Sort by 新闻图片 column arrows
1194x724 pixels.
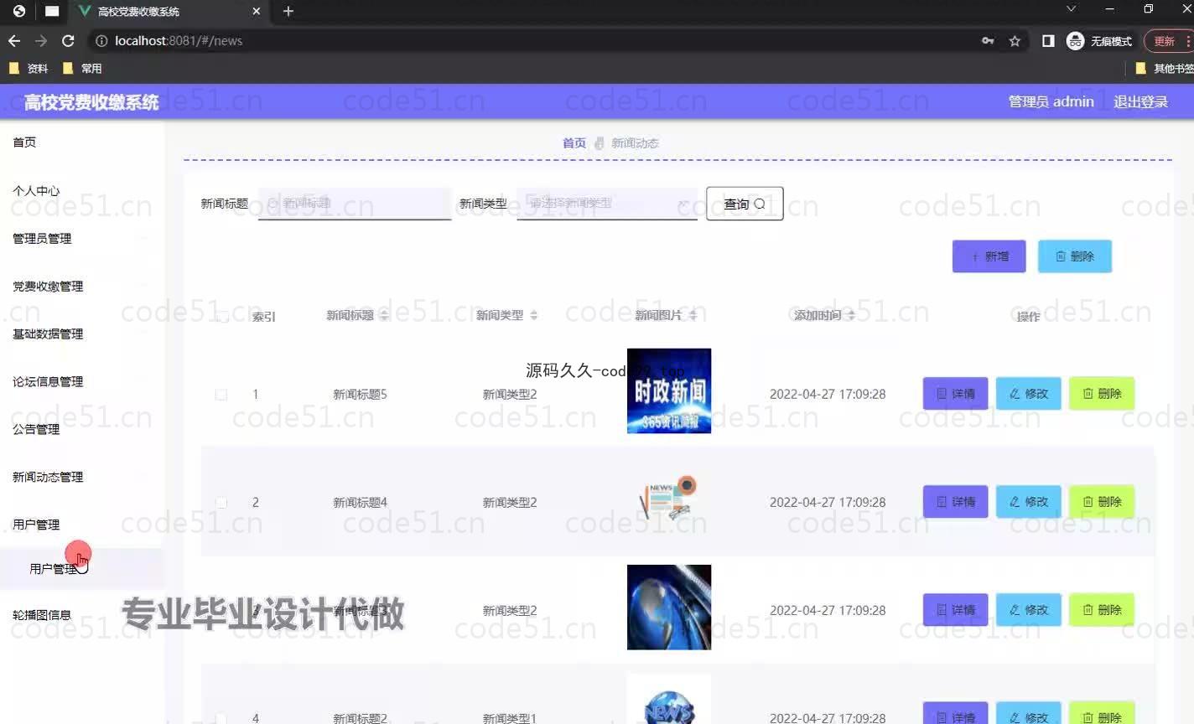(x=693, y=315)
